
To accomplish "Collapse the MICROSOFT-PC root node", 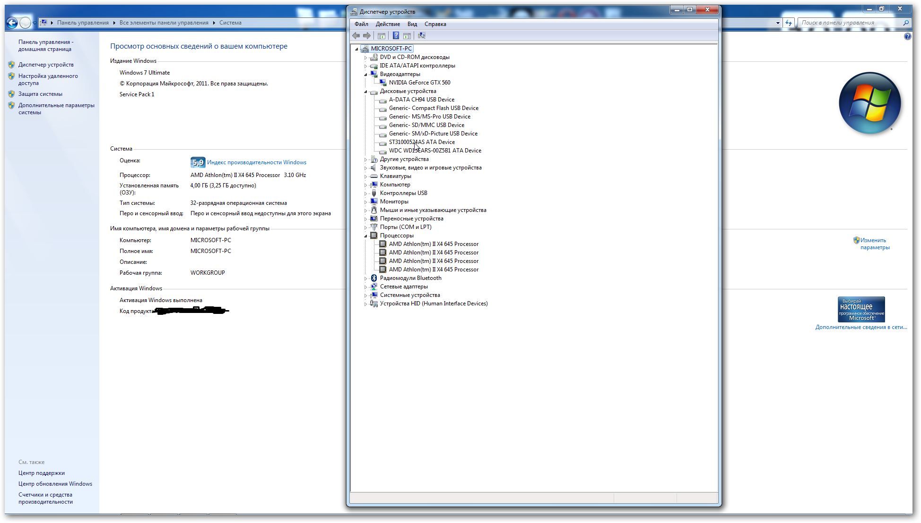I will tap(356, 49).
